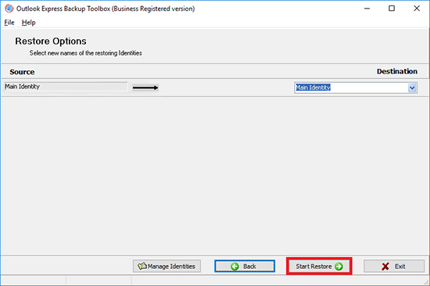Open the File menu
430x286 pixels.
9,23
